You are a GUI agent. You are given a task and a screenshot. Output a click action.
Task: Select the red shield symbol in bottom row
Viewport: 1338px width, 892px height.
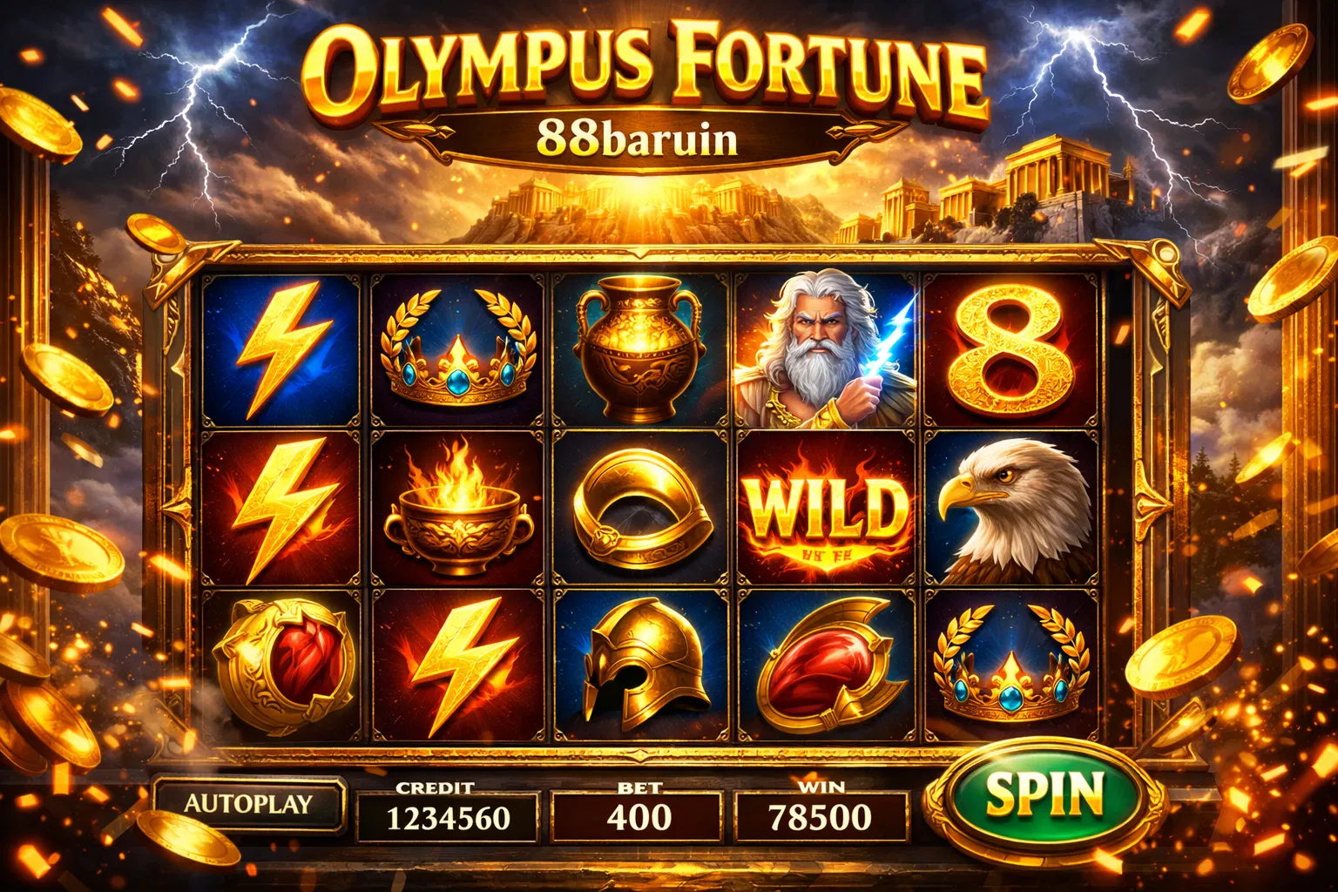tap(825, 666)
